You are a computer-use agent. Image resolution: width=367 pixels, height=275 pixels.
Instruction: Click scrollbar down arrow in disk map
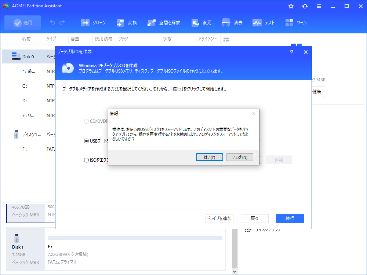click(235, 271)
